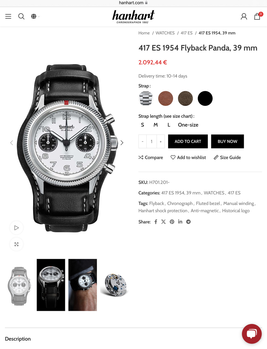Open the shopping bag cart
Image resolution: width=267 pixels, height=349 pixels.
(257, 16)
